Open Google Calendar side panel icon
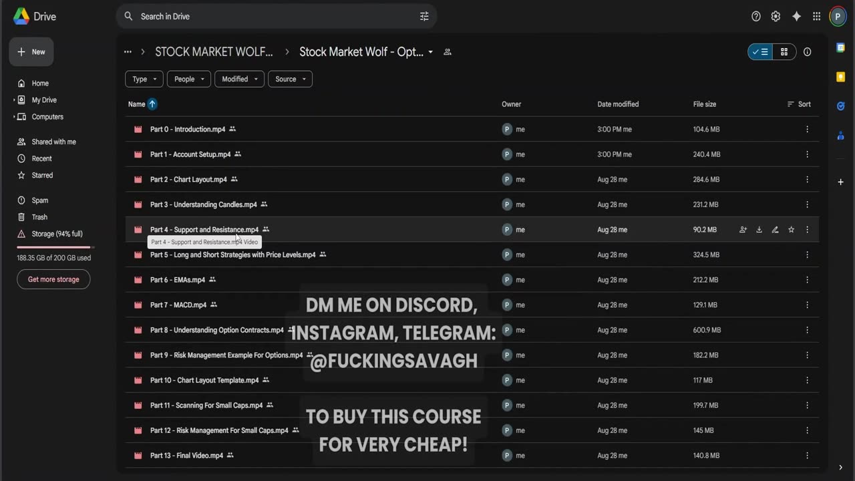 [x=840, y=47]
